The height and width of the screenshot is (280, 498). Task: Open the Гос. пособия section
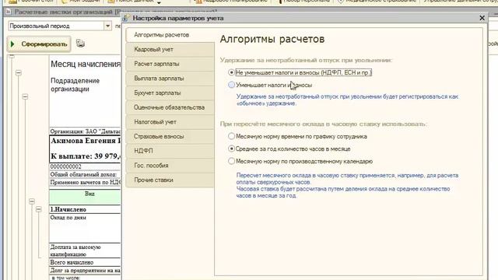[170, 166]
